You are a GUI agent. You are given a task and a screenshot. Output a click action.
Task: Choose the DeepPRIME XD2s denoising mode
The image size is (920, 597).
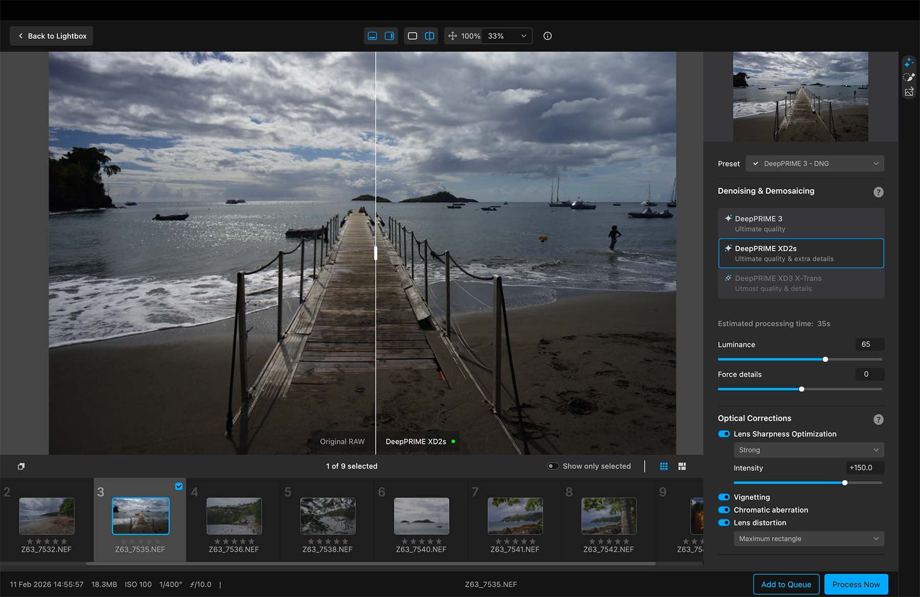(800, 253)
